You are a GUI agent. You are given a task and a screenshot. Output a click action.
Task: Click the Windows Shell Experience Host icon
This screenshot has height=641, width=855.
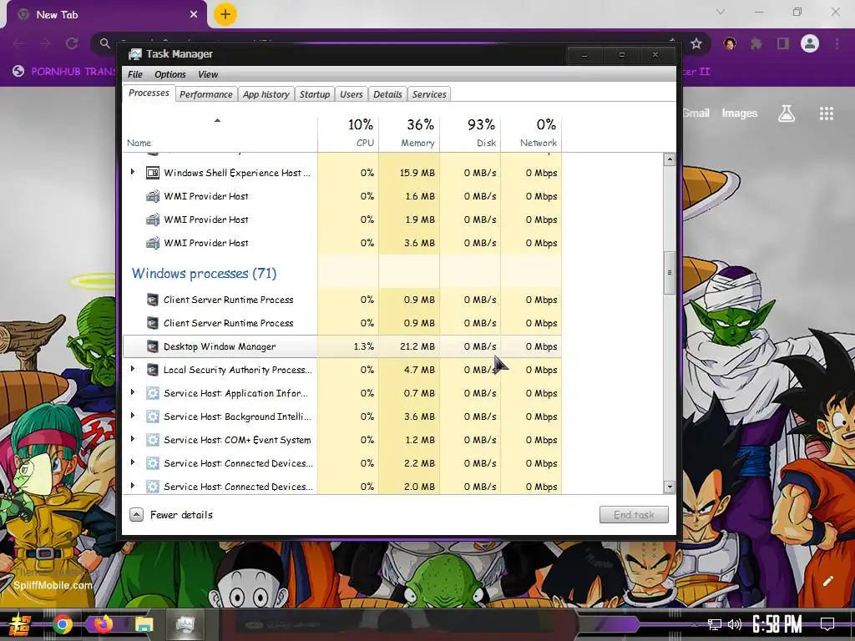point(153,173)
